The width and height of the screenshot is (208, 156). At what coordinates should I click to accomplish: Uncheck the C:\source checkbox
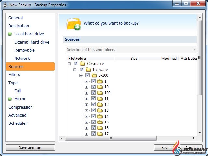[x=76, y=63]
